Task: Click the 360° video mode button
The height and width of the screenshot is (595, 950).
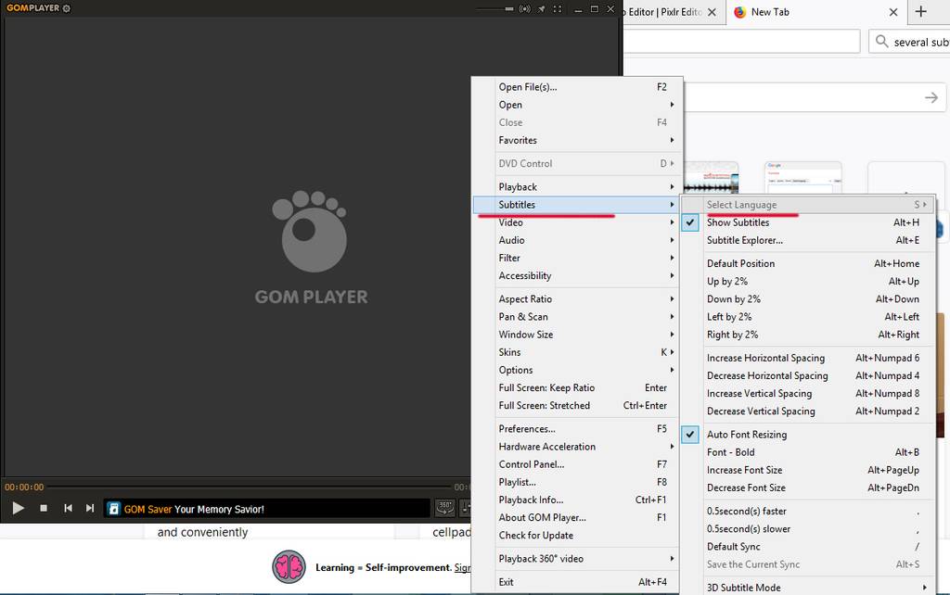Action: pyautogui.click(x=445, y=507)
